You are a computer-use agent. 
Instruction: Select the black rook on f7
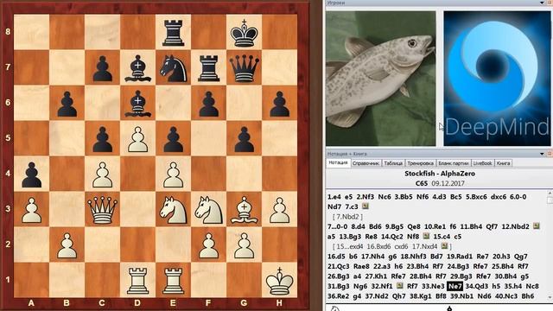pos(208,68)
